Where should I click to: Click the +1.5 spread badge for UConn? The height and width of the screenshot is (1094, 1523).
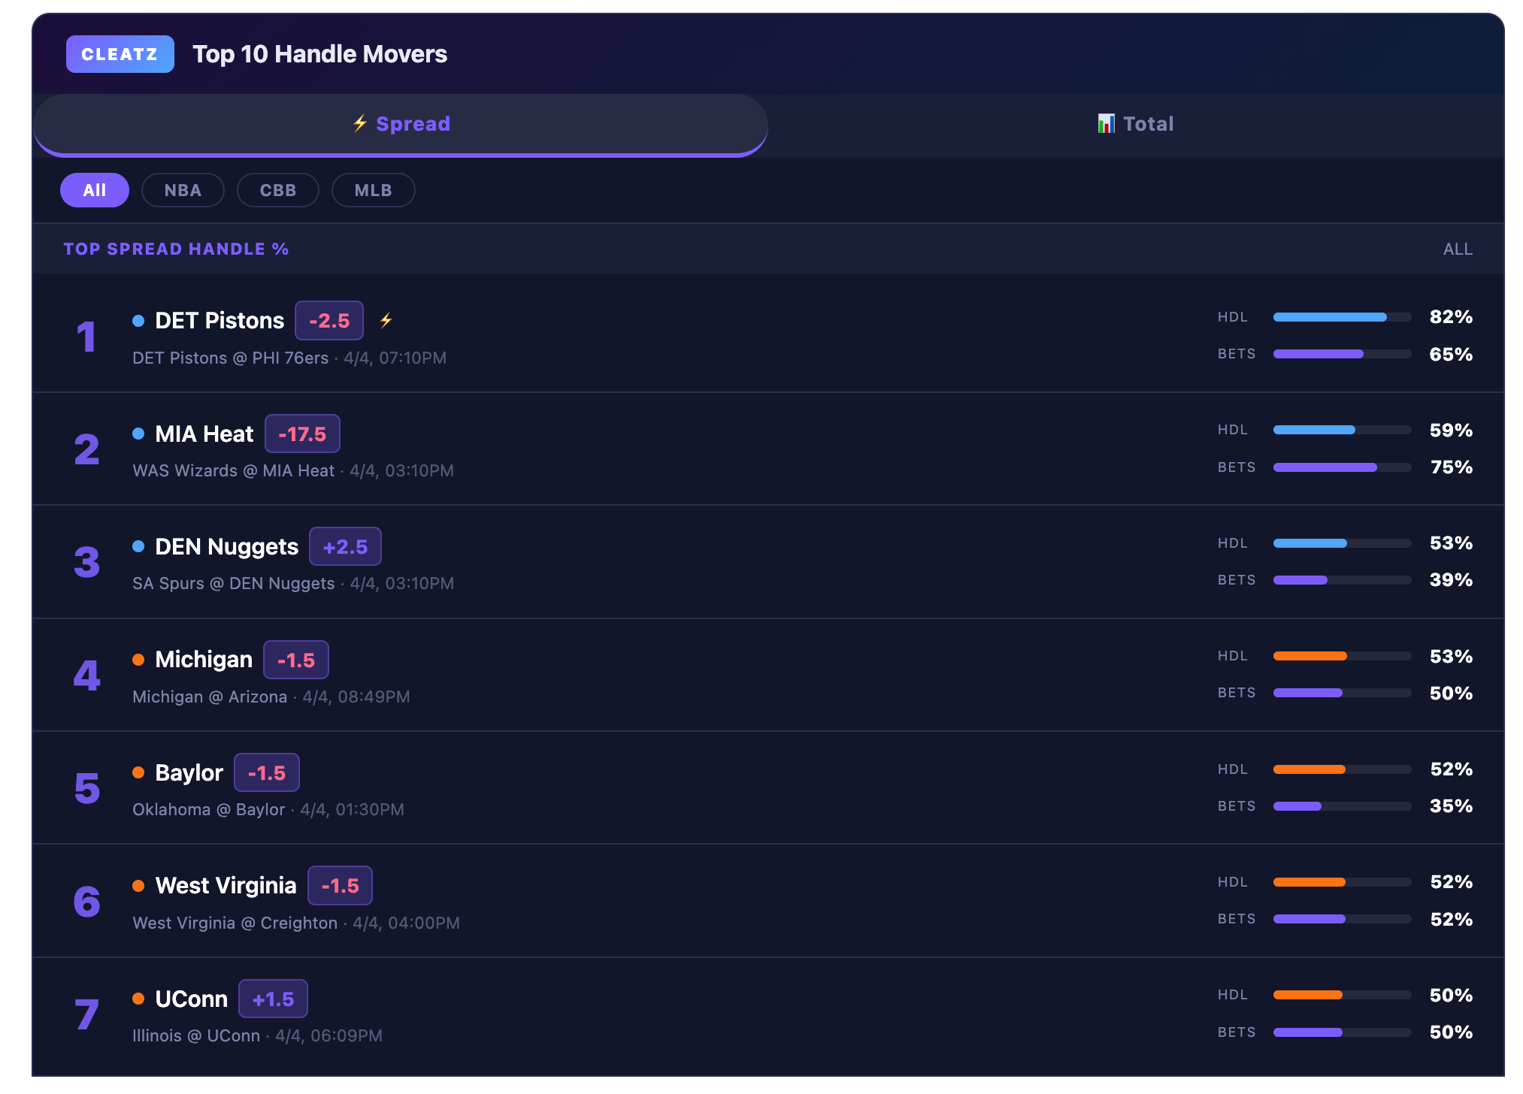273,999
